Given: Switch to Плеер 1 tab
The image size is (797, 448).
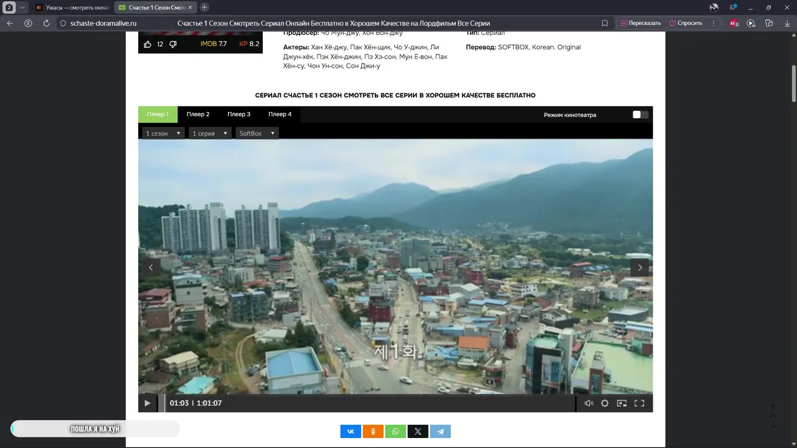Looking at the screenshot, I should pos(158,114).
